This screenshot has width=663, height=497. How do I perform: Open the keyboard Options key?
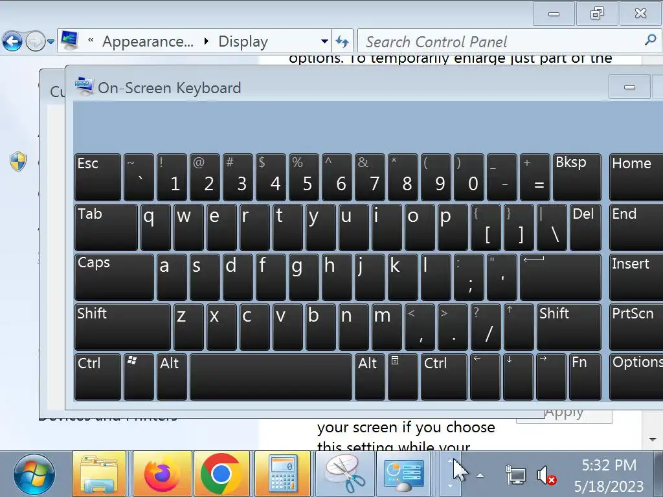pos(636,377)
